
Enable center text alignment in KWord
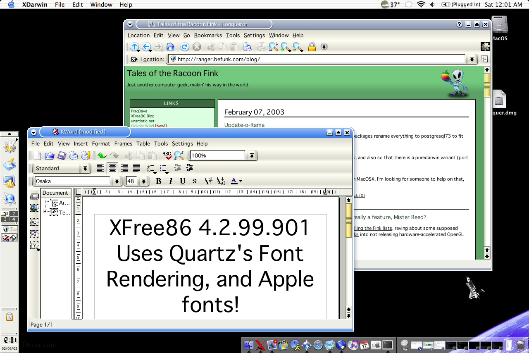pos(112,168)
